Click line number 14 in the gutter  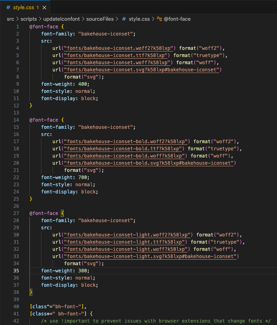(x=16, y=120)
